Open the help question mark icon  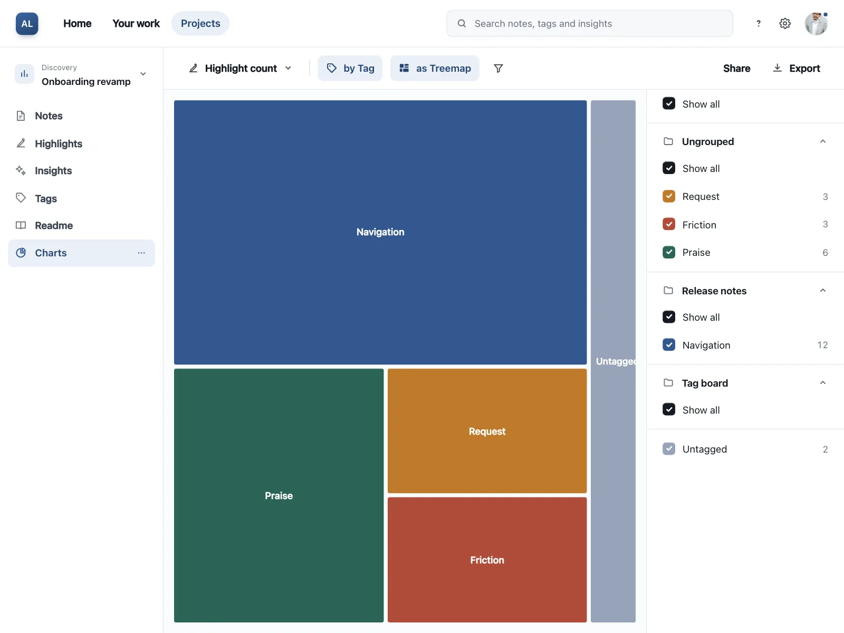[x=759, y=23]
